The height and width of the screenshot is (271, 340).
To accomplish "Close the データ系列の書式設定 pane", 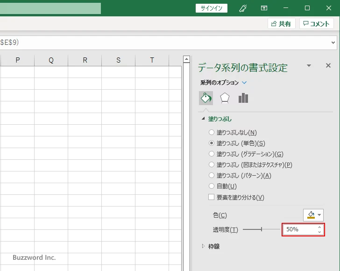I will pos(328,65).
